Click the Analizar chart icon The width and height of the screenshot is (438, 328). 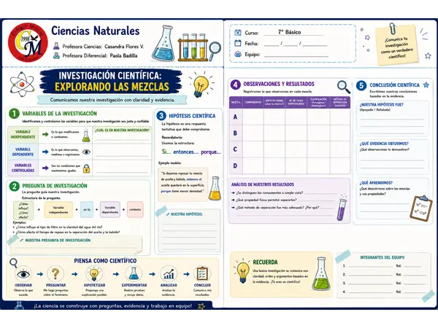click(169, 274)
